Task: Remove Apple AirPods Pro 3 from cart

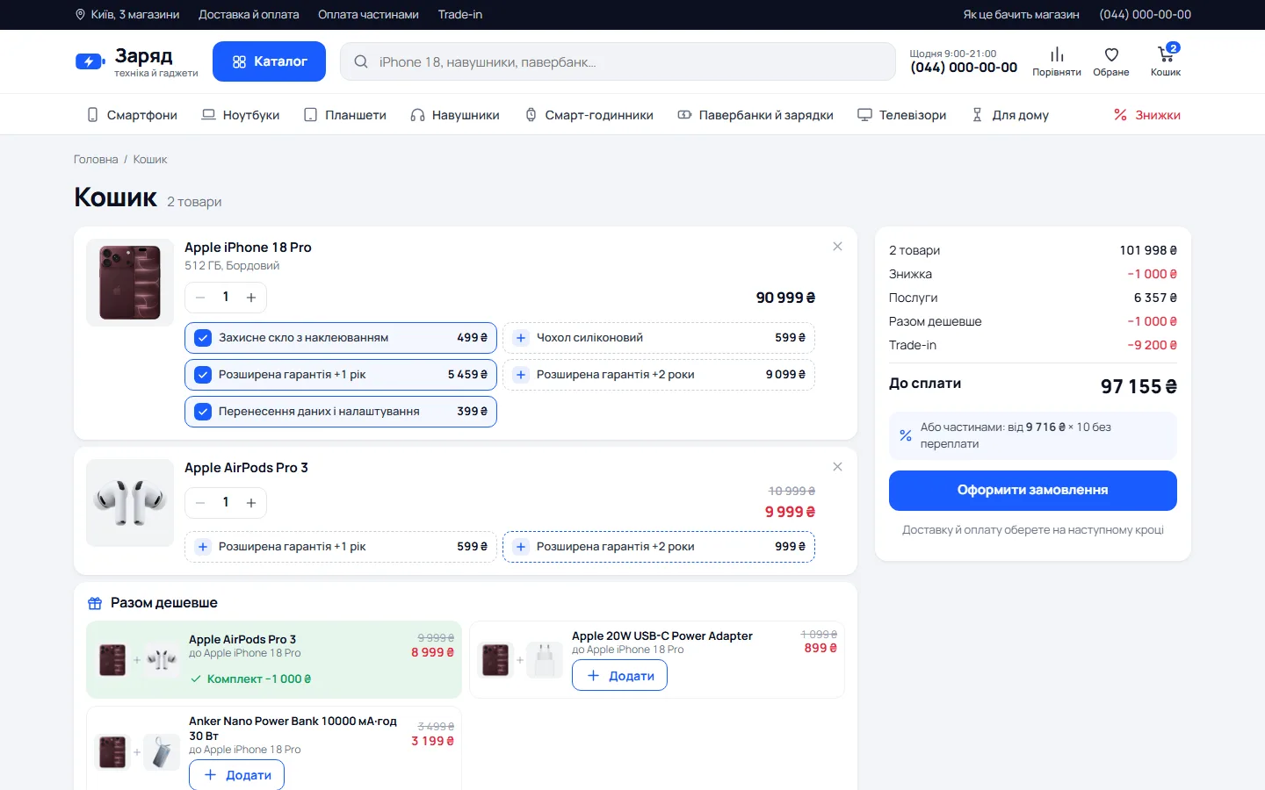Action: [x=837, y=467]
